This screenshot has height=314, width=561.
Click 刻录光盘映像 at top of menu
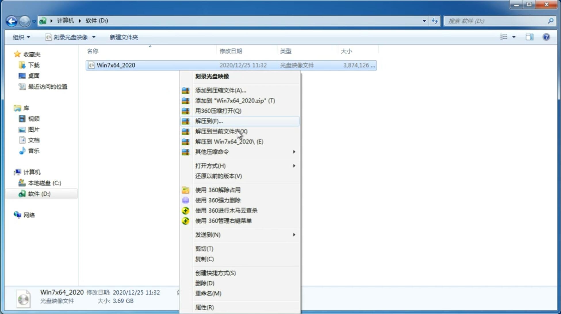[x=212, y=76]
